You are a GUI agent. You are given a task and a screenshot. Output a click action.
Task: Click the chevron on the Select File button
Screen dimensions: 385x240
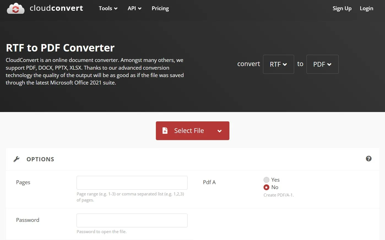219,131
